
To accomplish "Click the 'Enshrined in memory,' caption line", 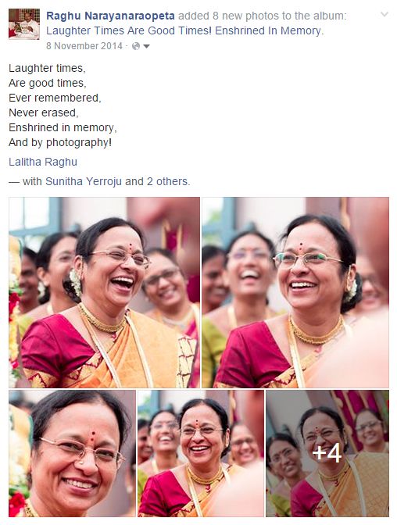I will (63, 127).
